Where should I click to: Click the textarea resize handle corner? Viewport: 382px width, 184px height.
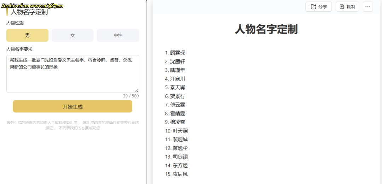tap(137, 90)
